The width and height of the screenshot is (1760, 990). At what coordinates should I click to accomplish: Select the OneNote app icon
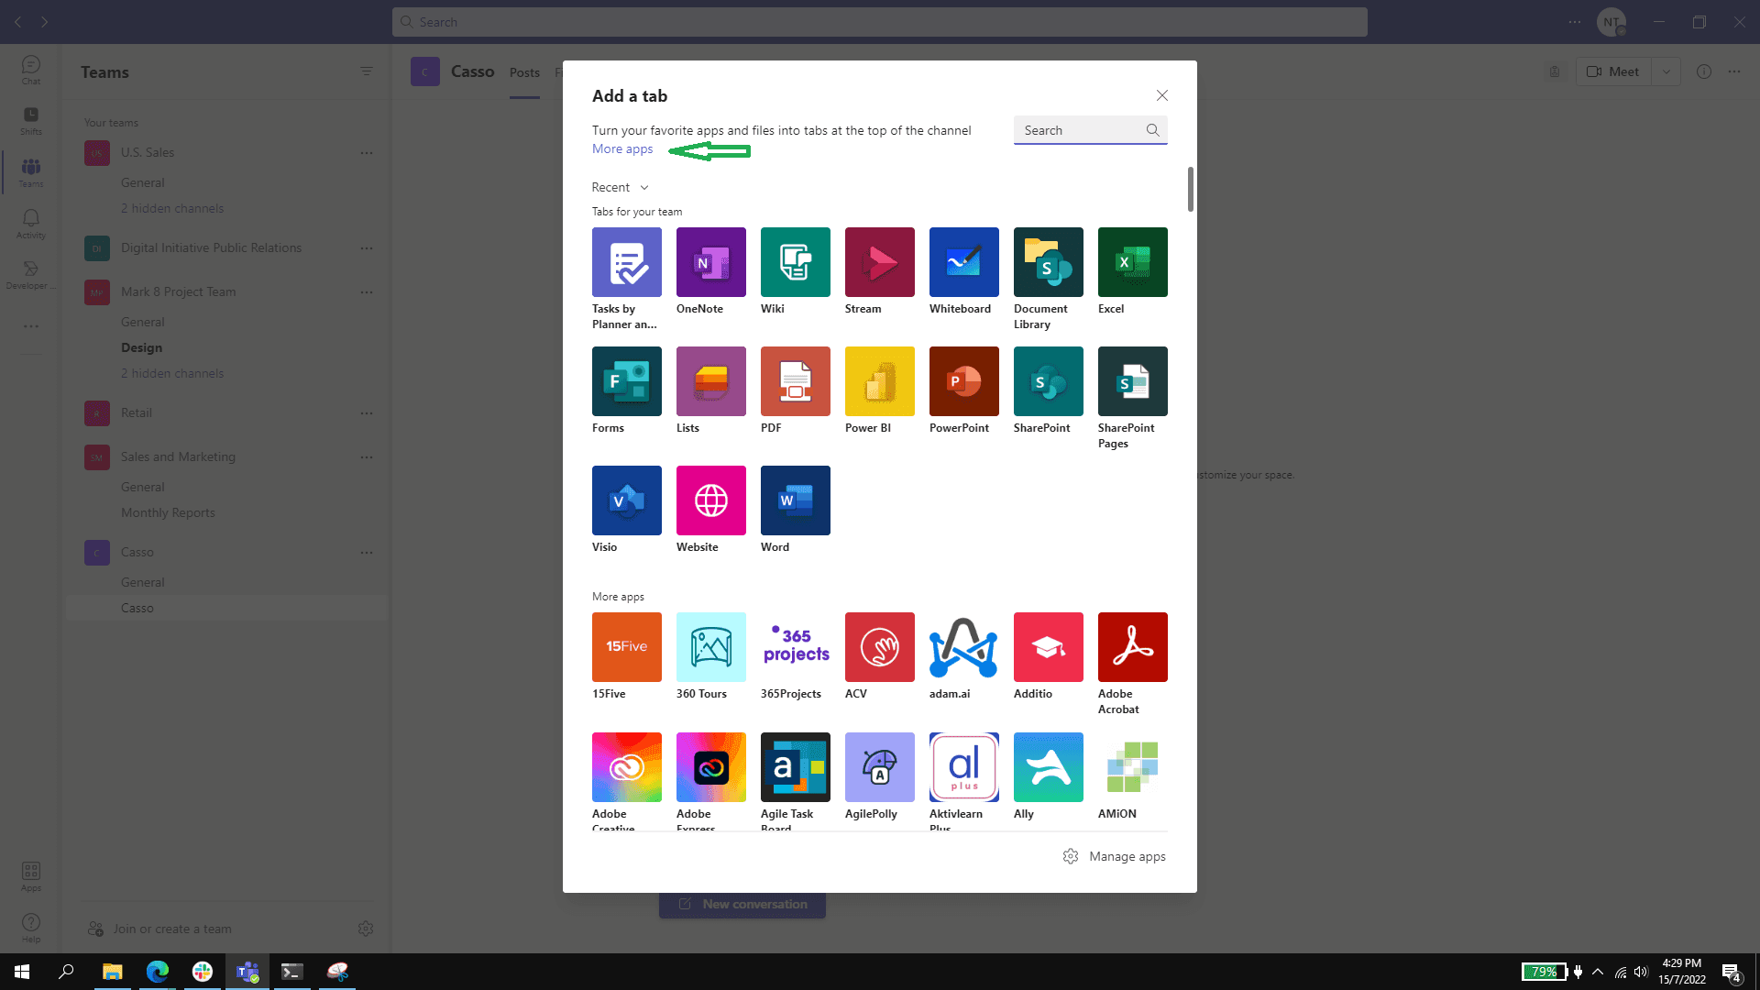(x=711, y=262)
